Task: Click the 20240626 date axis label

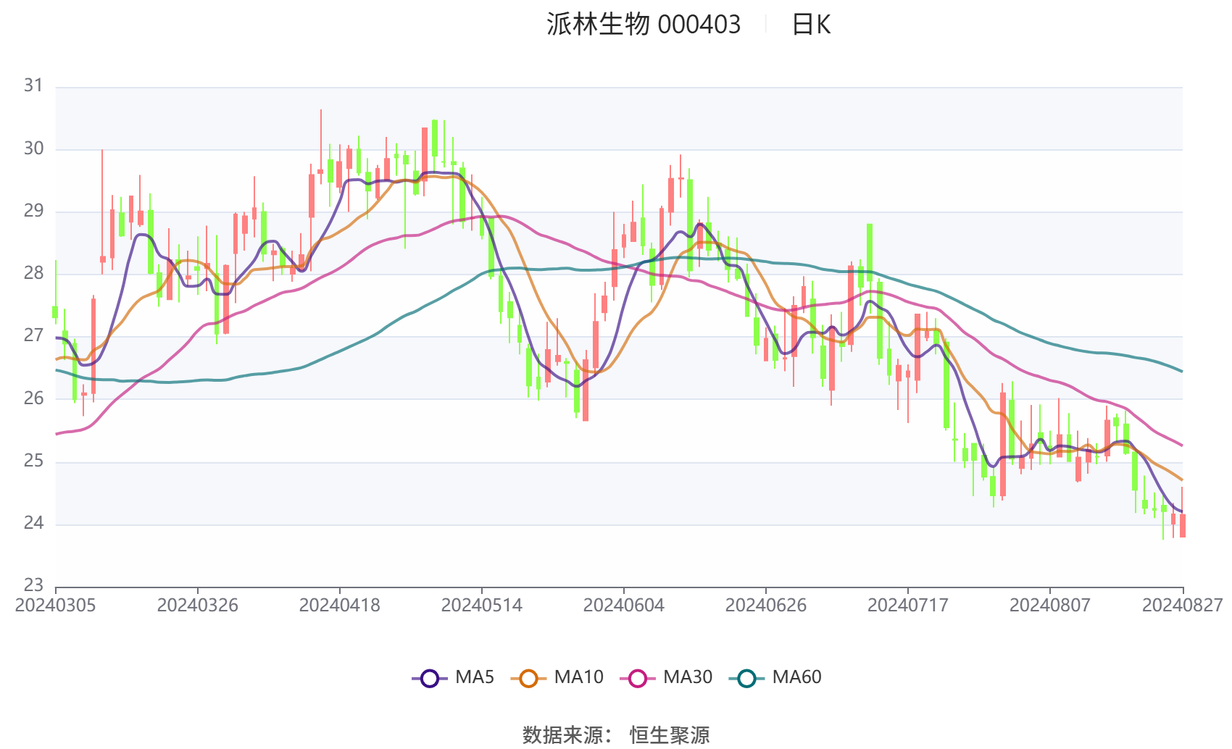Action: click(765, 606)
